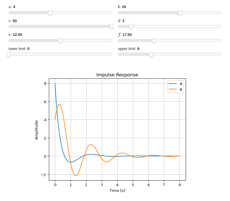Viewport: 230px width, 201px height.
Task: Click the 'c: 50' slider label
Action: pos(13,21)
